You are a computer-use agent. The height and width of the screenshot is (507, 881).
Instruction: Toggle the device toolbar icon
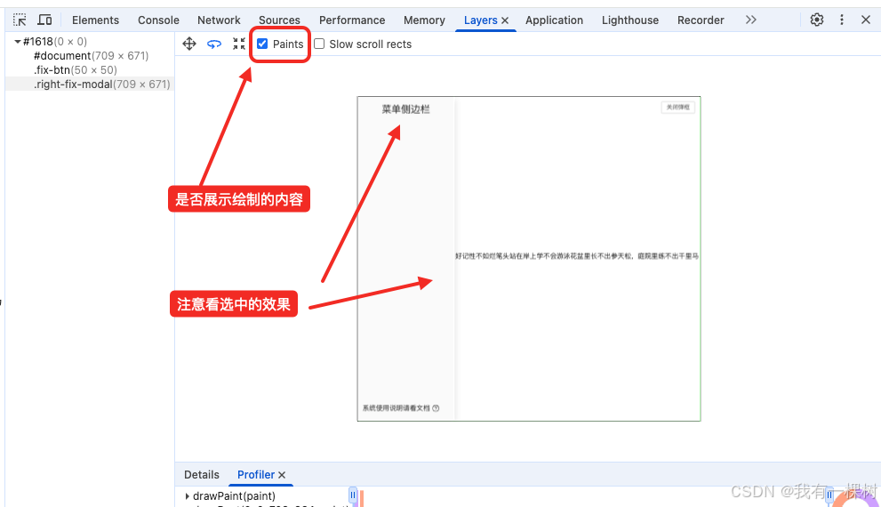click(45, 20)
